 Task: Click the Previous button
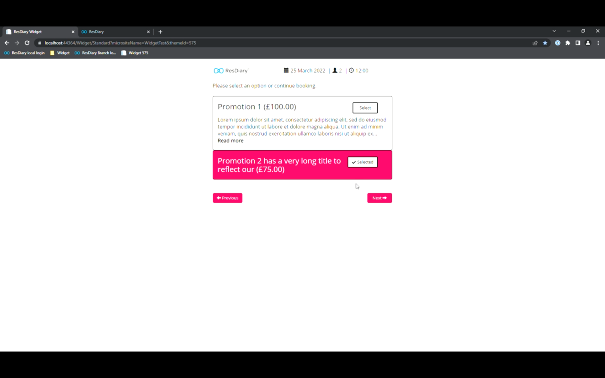[x=227, y=198]
